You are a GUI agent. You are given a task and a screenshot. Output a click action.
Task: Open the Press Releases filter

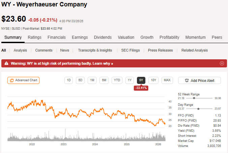(x=160, y=50)
